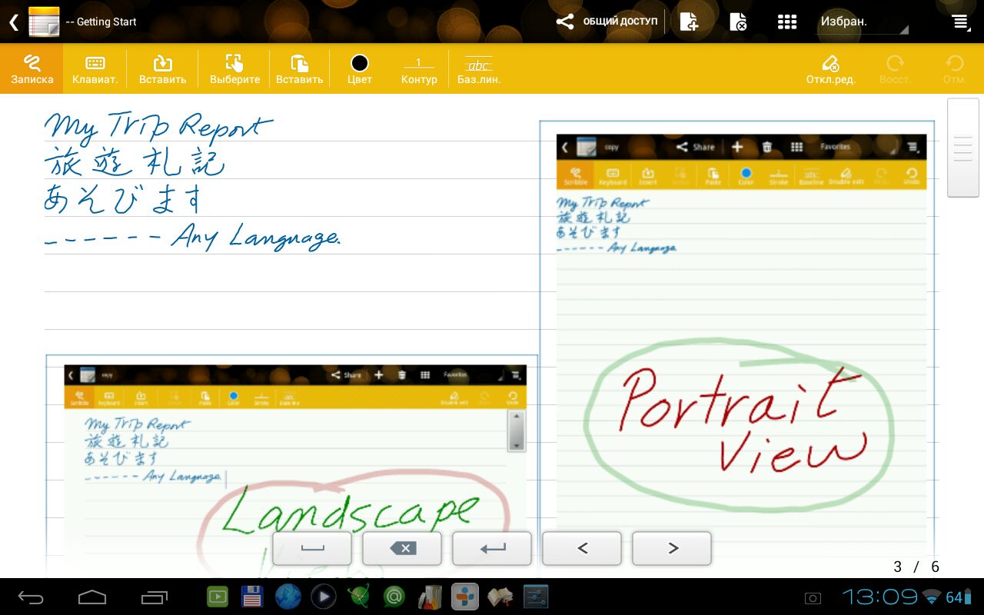984x615 pixels.
Task: Click the page scroll handle on right
Action: tap(962, 148)
